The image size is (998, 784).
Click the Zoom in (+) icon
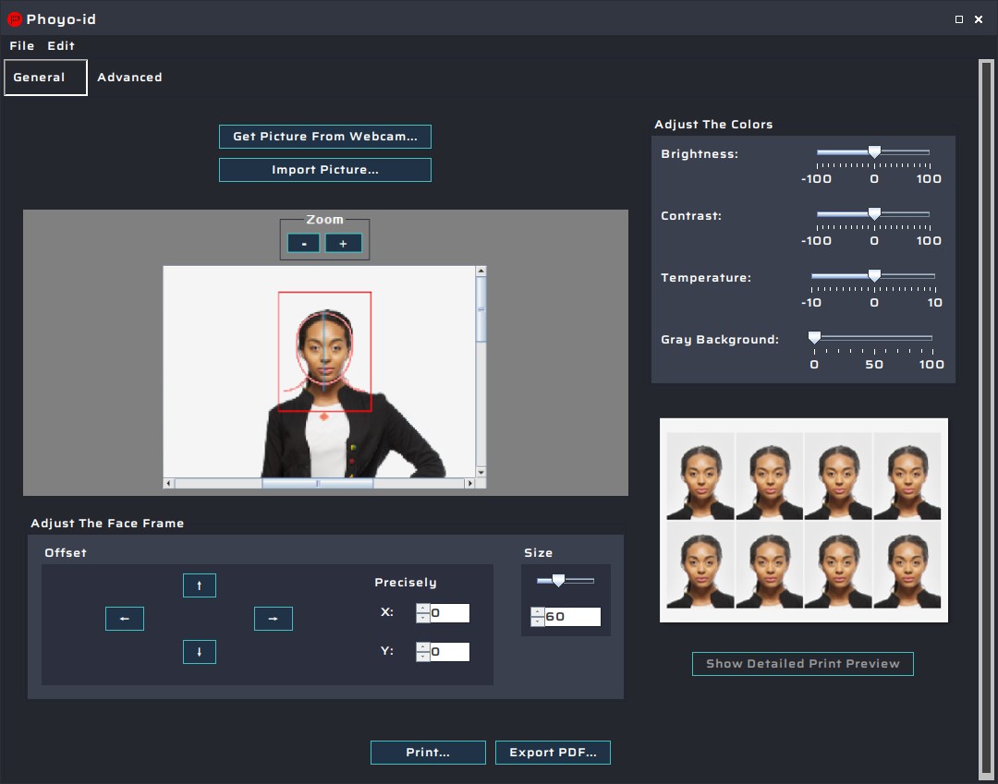pos(343,242)
